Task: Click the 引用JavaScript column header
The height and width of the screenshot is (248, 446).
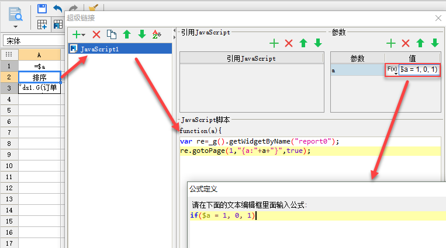Action: click(251, 58)
